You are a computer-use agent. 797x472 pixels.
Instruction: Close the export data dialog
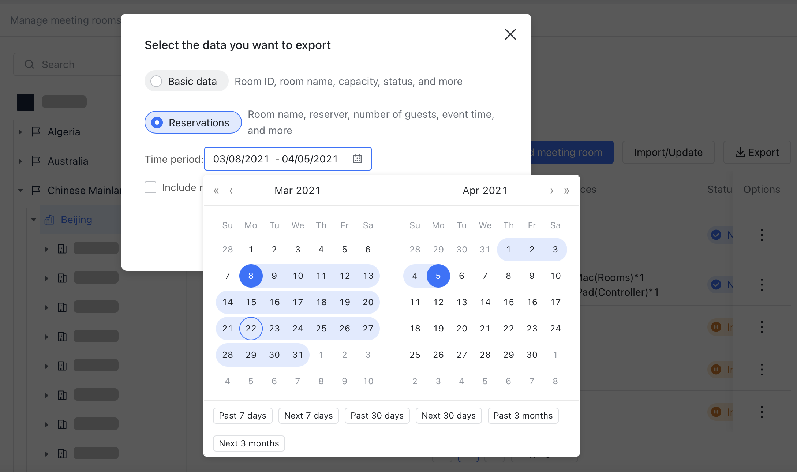510,34
